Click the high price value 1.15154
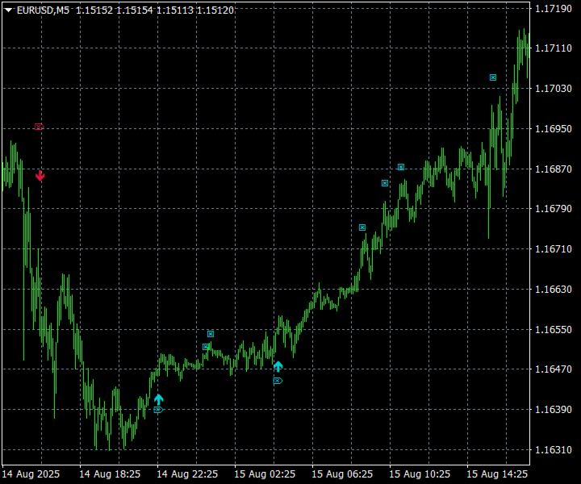The width and height of the screenshot is (581, 484). pos(135,10)
